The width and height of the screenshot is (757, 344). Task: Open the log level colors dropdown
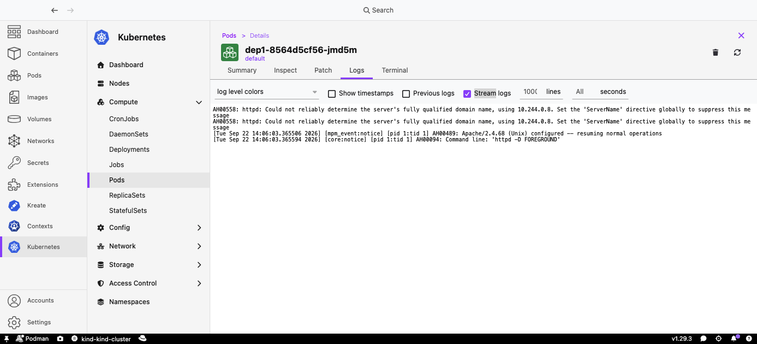[267, 92]
